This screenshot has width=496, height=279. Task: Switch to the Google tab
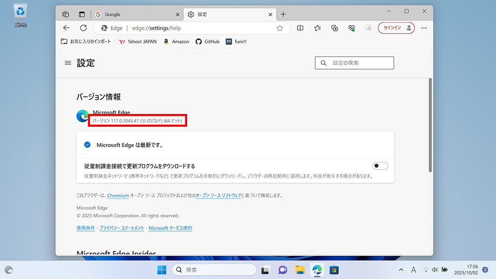[137, 14]
